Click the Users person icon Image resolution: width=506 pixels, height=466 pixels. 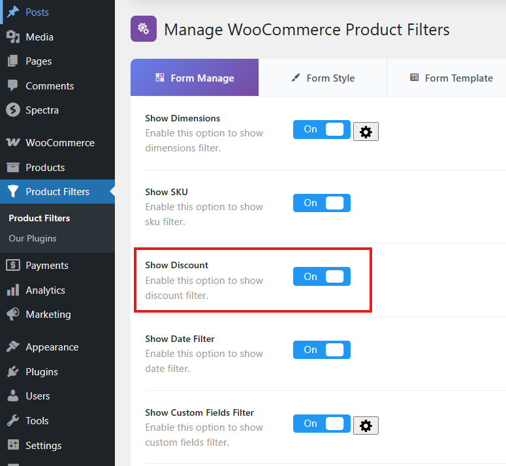[13, 396]
